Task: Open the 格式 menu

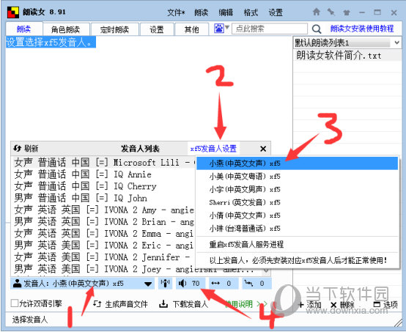Action: [251, 12]
